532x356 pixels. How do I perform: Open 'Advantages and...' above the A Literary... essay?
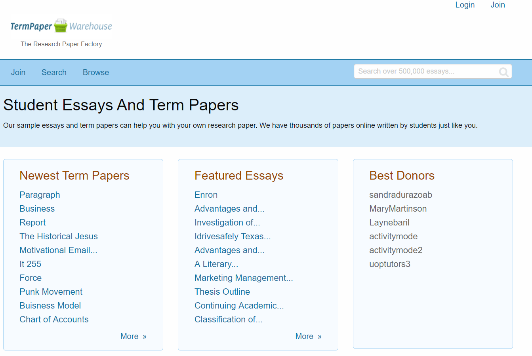(x=229, y=250)
